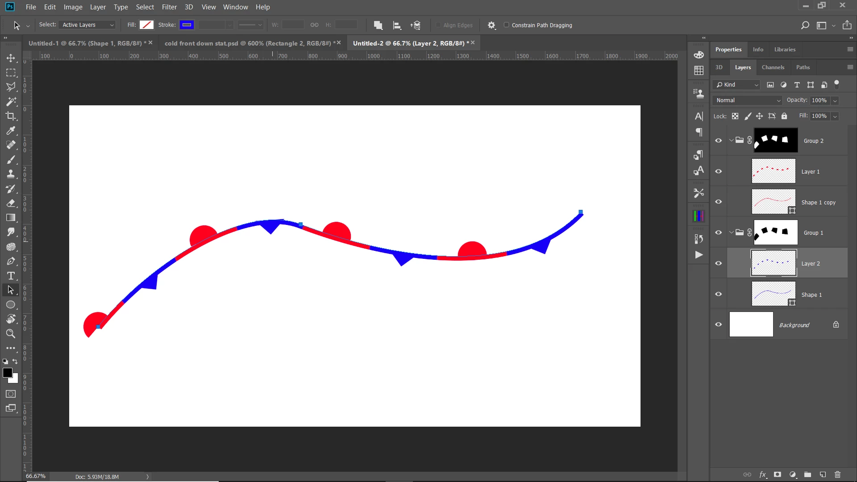Select the Crop tool
Viewport: 857px width, 482px height.
pos(11,116)
